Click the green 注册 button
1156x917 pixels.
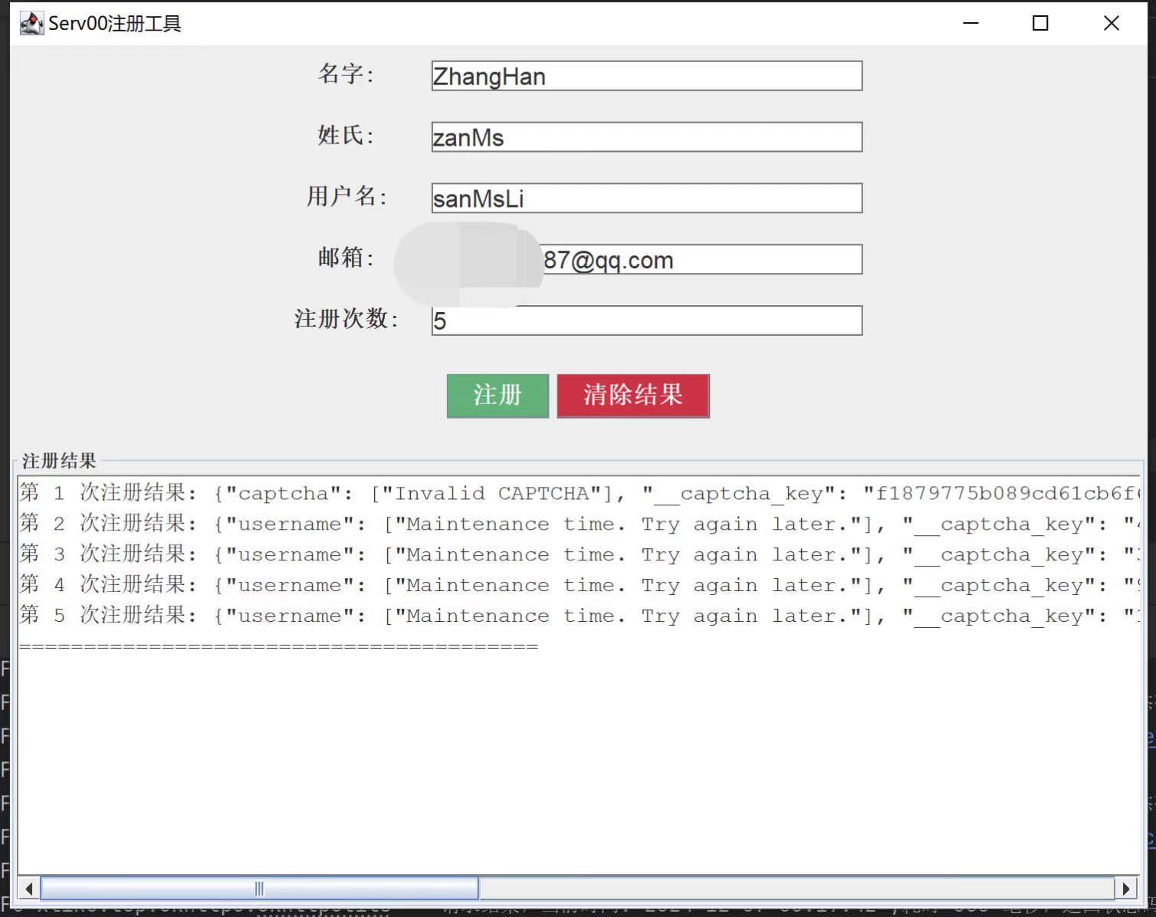tap(498, 396)
